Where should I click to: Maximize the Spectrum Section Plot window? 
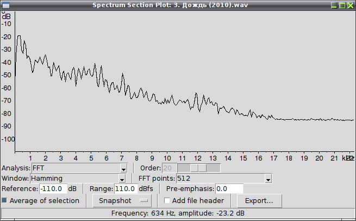pyautogui.click(x=342, y=5)
